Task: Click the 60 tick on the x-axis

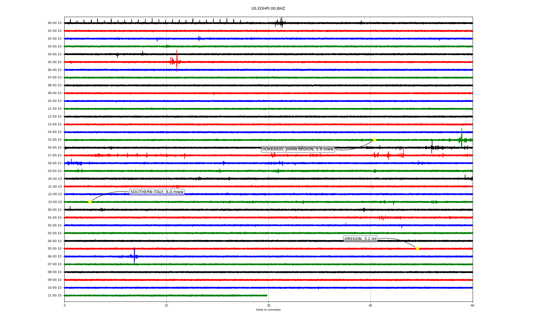Action: pos(472,306)
